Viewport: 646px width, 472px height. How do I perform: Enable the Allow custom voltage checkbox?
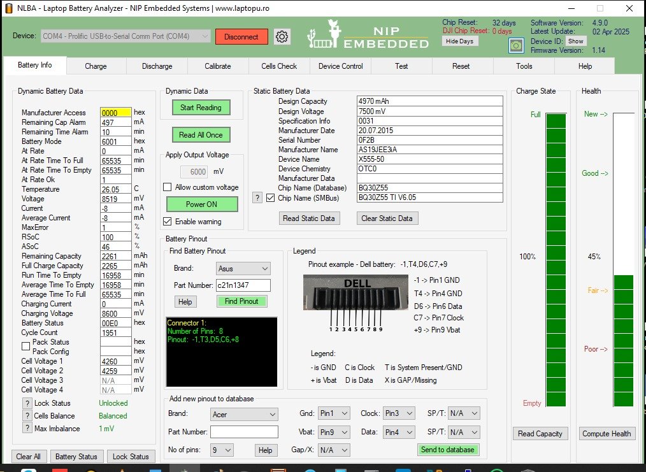tap(168, 187)
